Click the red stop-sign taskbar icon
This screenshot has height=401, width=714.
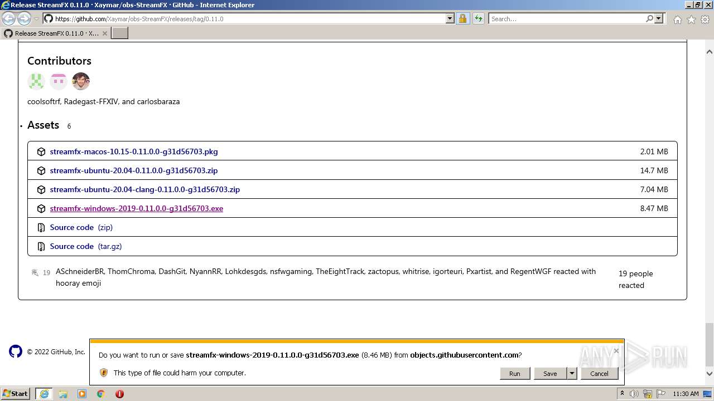click(x=119, y=394)
